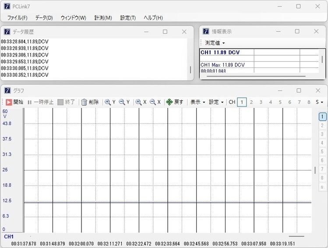
Task: Open the ファイル(F) menu
Action: 17,18
